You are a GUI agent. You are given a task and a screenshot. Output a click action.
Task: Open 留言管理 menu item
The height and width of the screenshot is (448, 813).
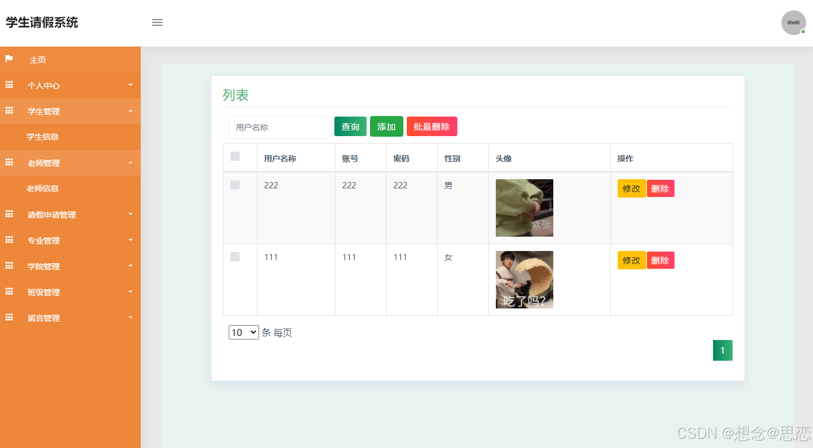[x=70, y=318]
